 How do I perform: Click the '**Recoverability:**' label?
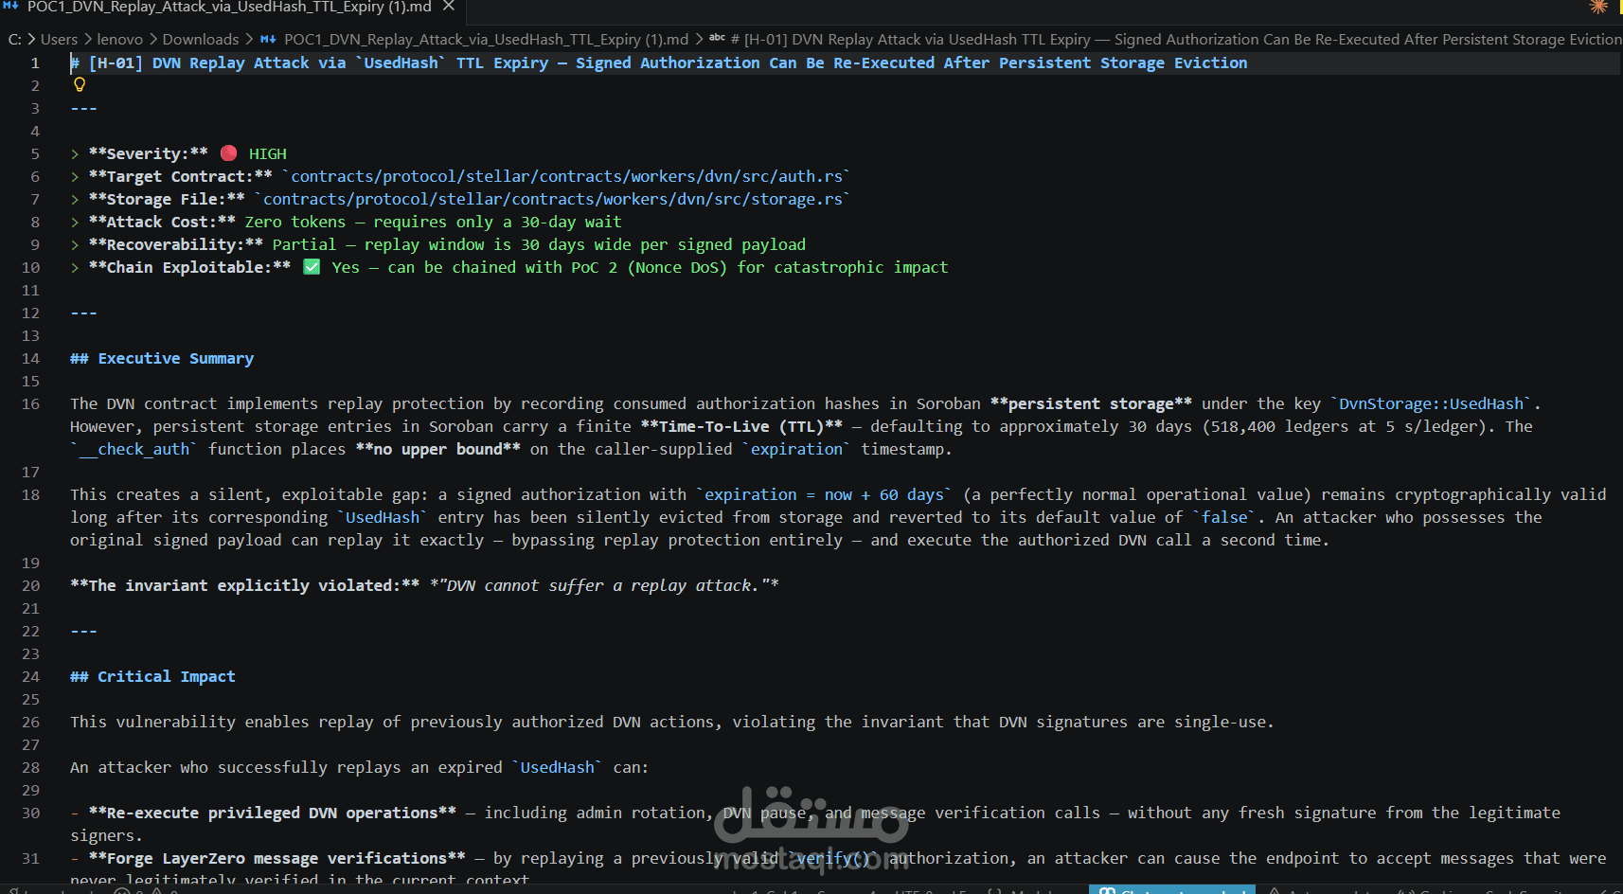coord(176,244)
